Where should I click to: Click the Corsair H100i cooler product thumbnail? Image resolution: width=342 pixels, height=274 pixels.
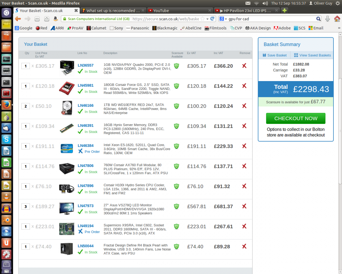coord(67,189)
